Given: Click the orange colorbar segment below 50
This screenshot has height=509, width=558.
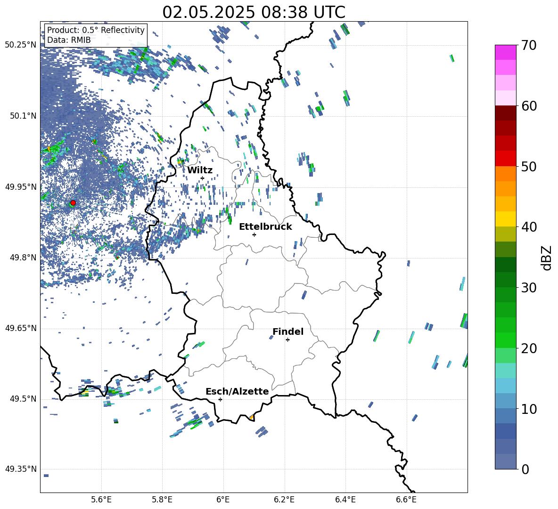Looking at the screenshot, I should (506, 173).
